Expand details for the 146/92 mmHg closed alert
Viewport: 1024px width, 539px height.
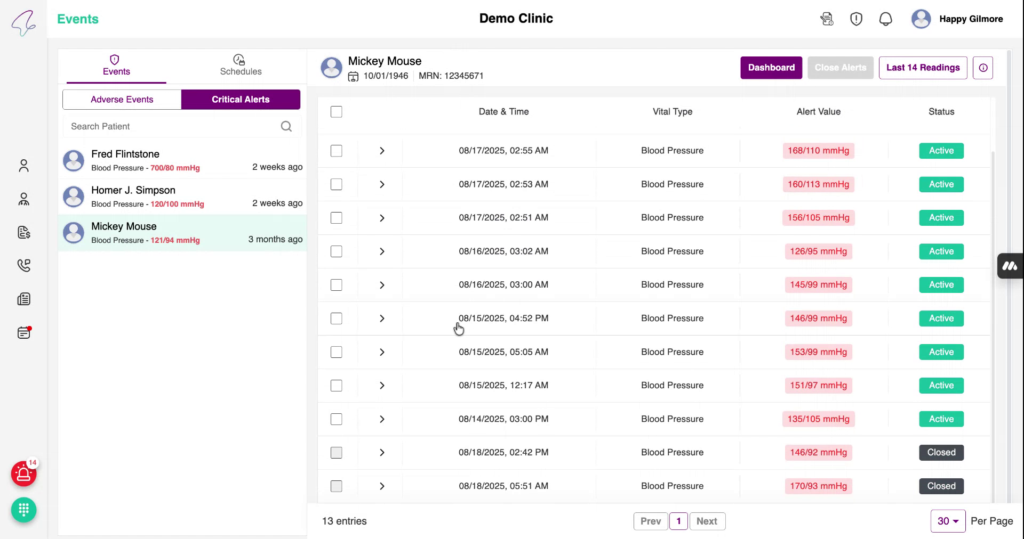click(x=382, y=452)
